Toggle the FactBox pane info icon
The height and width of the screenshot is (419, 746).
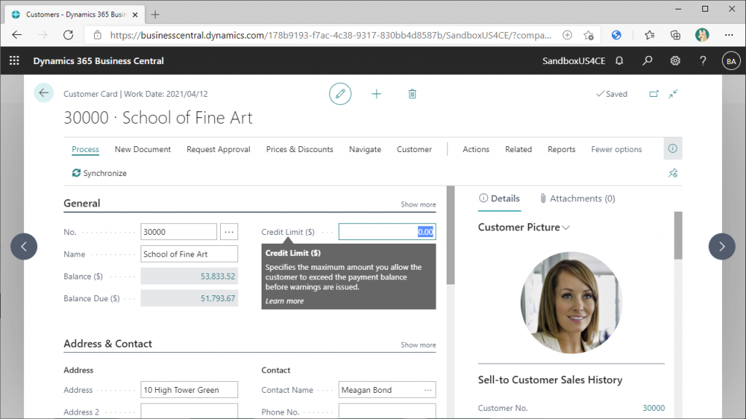672,148
